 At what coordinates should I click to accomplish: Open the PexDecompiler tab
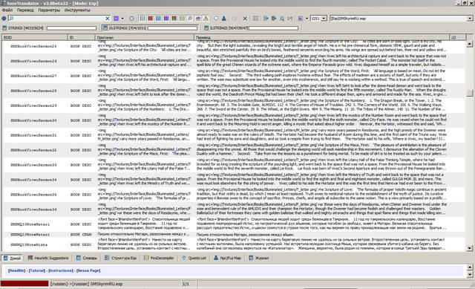point(159,258)
